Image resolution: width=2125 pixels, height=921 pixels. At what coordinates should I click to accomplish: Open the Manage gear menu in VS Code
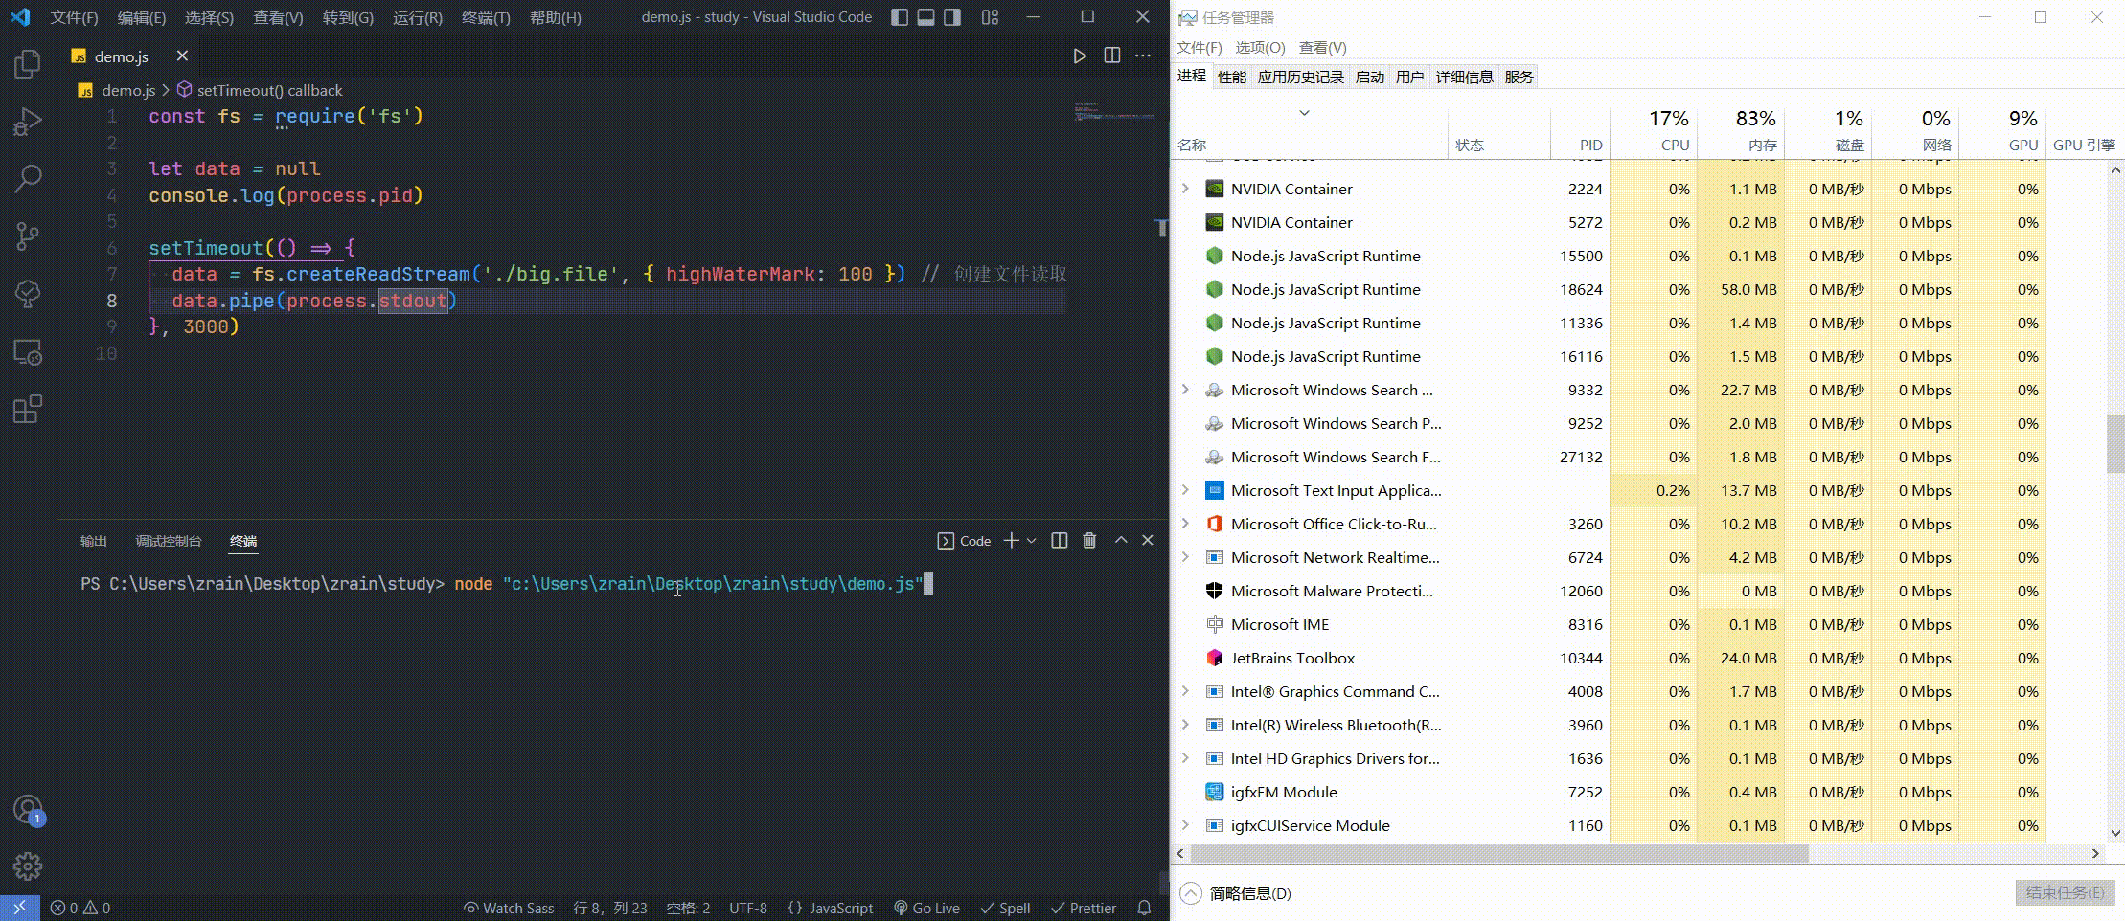coord(28,866)
